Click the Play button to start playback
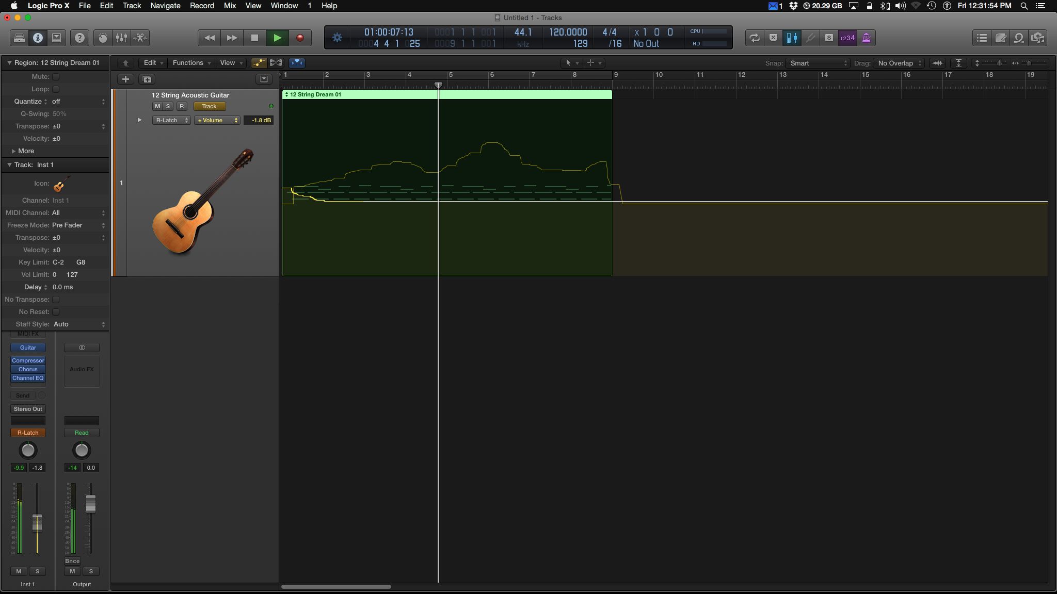1057x594 pixels. click(277, 38)
